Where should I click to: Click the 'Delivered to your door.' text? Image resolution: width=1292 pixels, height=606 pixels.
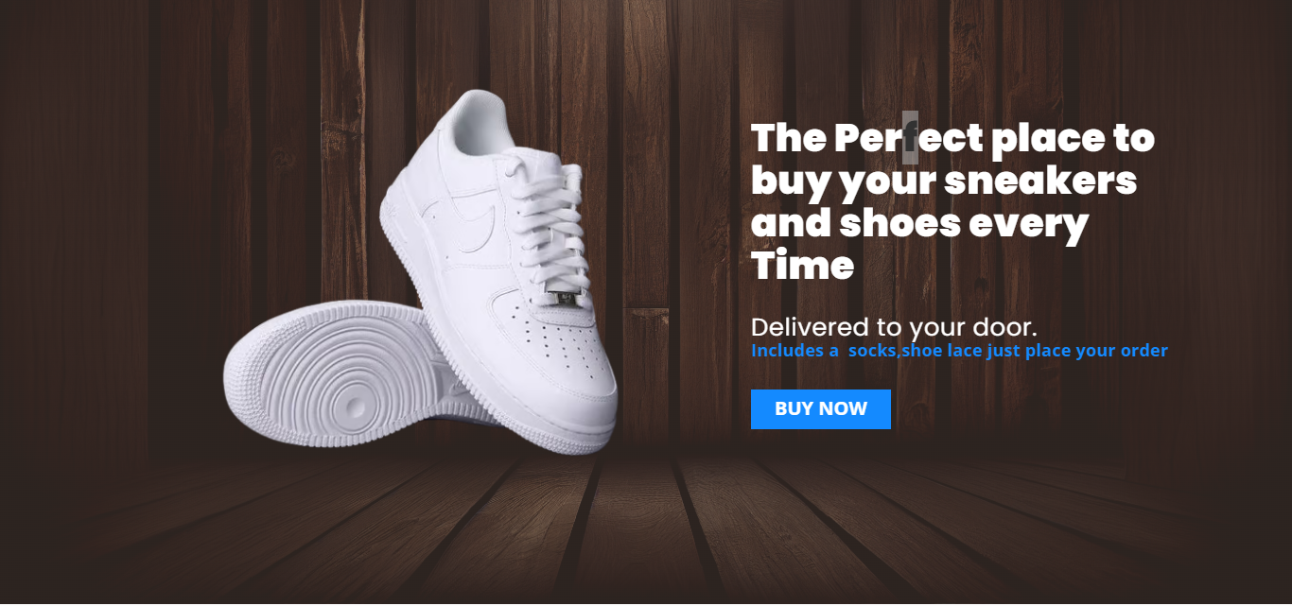[894, 327]
